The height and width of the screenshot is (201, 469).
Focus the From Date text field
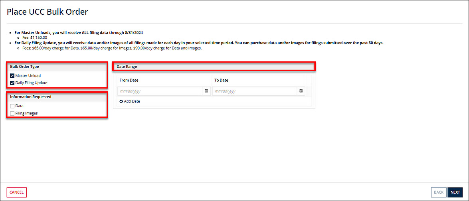160,91
